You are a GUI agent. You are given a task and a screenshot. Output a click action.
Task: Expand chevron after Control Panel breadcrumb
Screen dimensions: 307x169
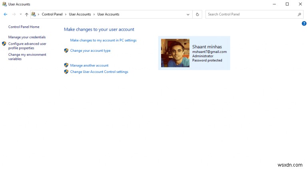[66, 14]
